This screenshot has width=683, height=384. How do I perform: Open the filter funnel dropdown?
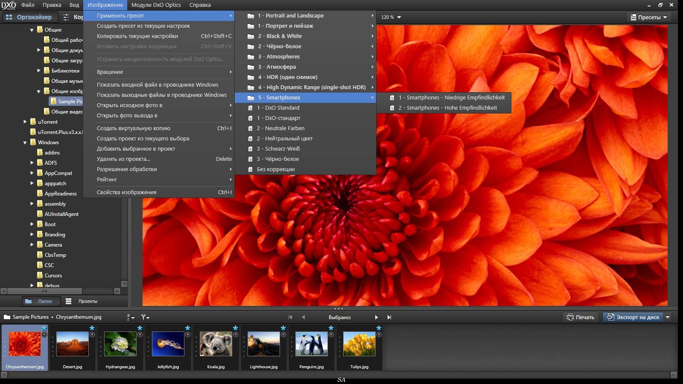(x=145, y=317)
